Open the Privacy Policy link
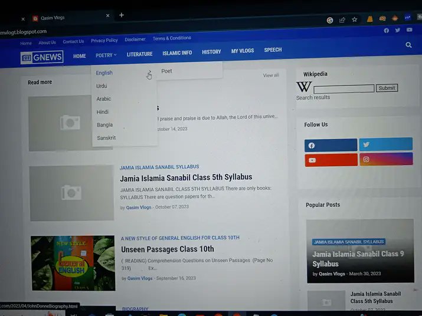The width and height of the screenshot is (422, 316). click(x=104, y=40)
